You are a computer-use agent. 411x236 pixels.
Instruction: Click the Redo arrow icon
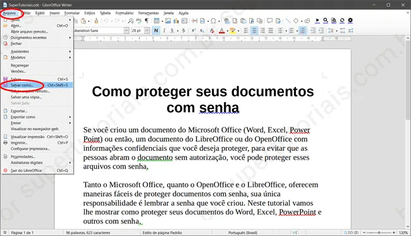tap(117, 21)
